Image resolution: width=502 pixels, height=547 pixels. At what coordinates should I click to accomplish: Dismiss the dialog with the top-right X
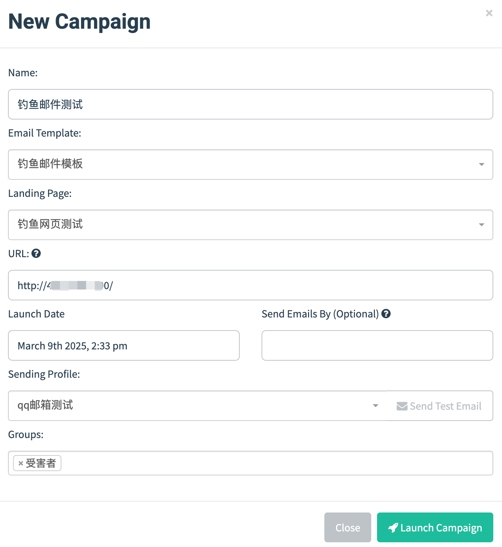(489, 13)
